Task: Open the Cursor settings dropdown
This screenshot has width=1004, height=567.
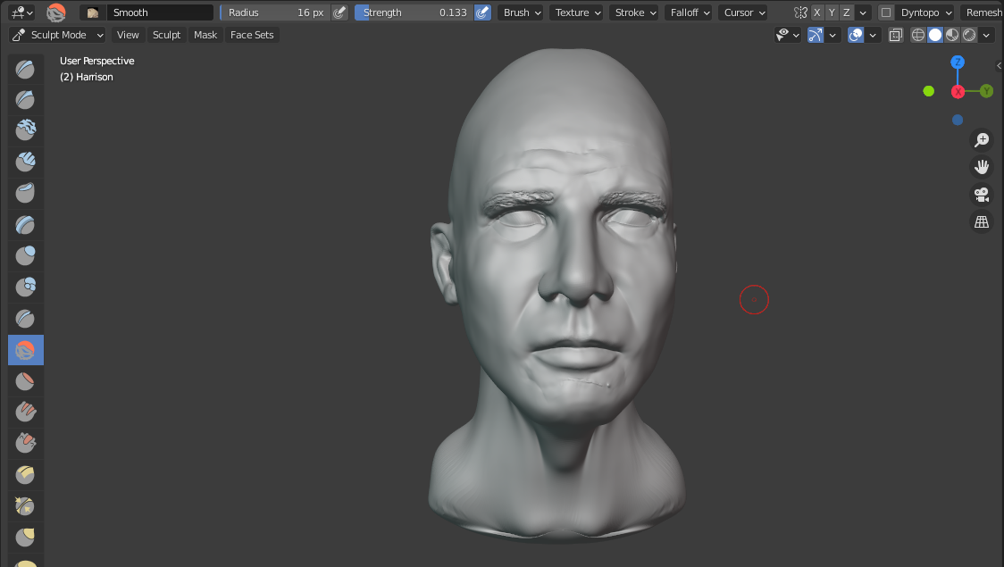Action: (x=744, y=13)
